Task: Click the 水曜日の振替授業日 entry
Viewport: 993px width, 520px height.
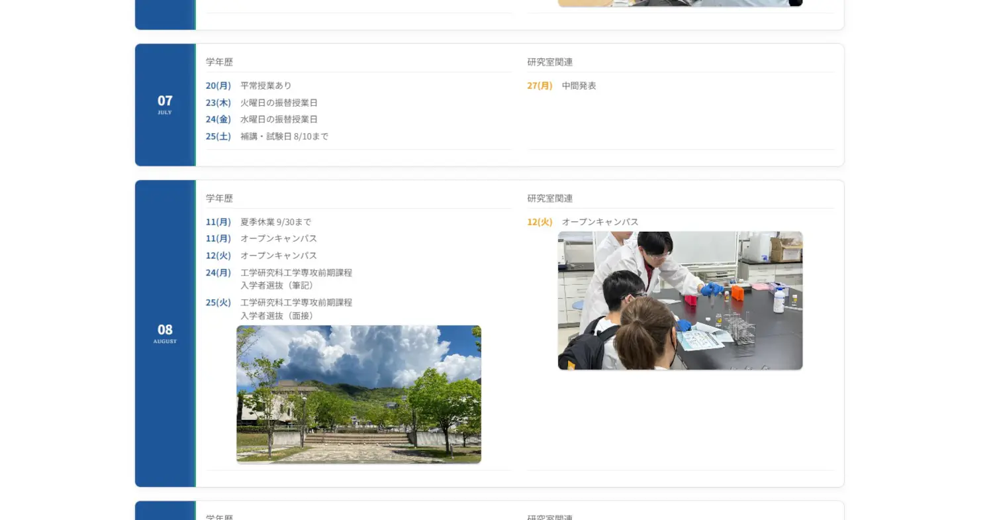Action: pos(279,119)
